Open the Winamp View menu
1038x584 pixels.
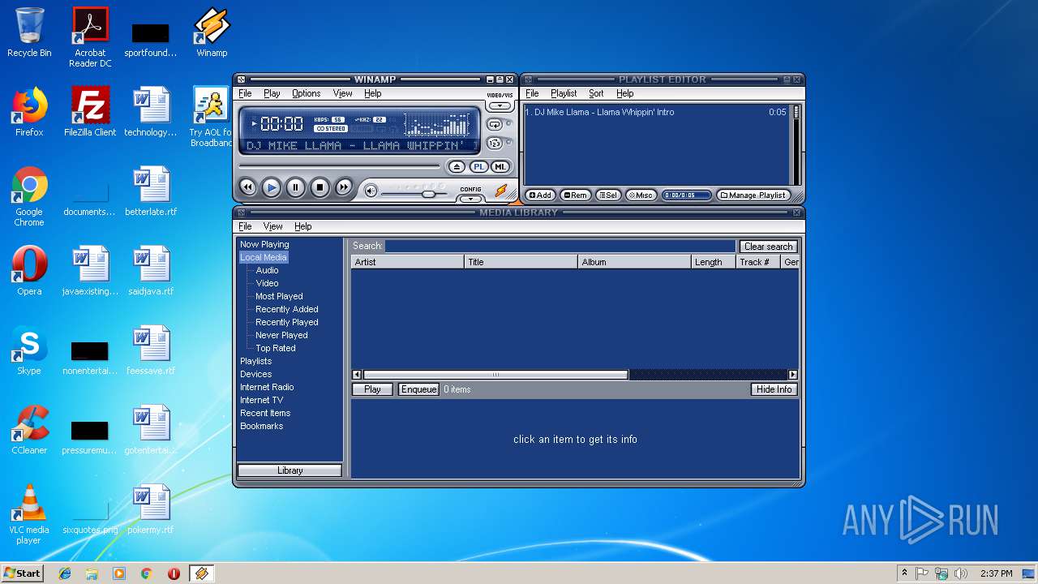coord(342,93)
